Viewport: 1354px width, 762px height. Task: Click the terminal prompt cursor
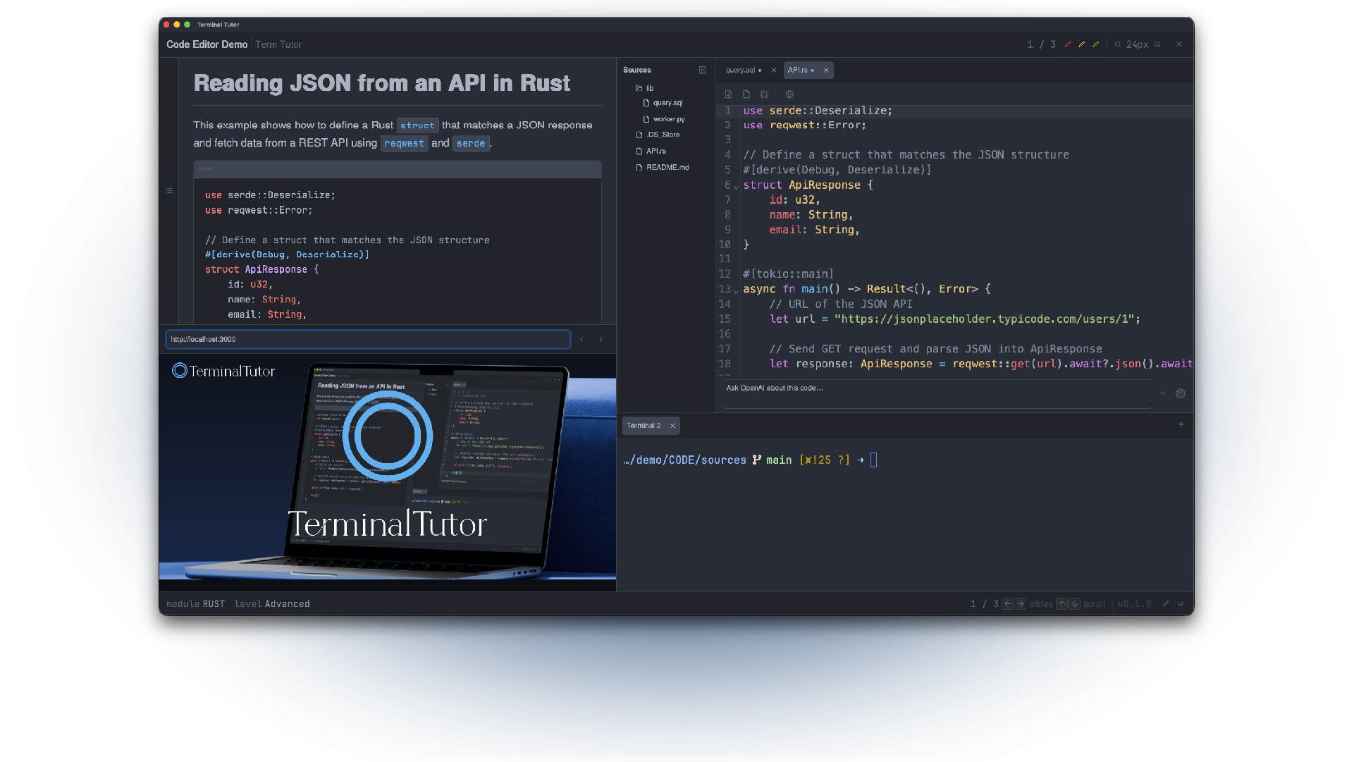tap(874, 460)
